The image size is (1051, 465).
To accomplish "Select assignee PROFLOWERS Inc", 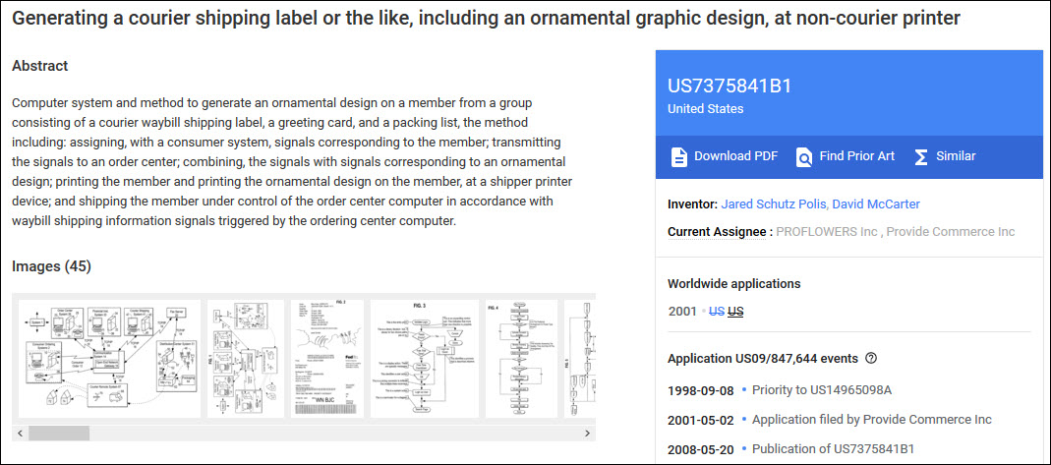I will (x=824, y=232).
